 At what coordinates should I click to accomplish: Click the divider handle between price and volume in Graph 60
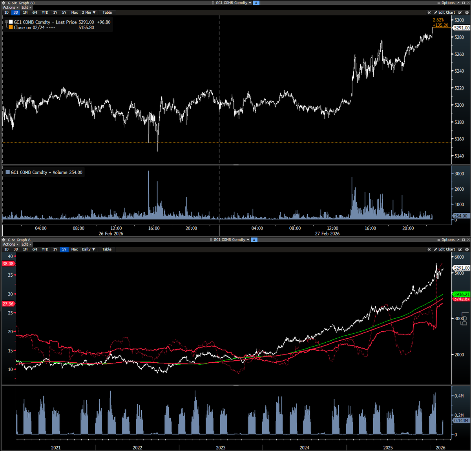point(236,165)
